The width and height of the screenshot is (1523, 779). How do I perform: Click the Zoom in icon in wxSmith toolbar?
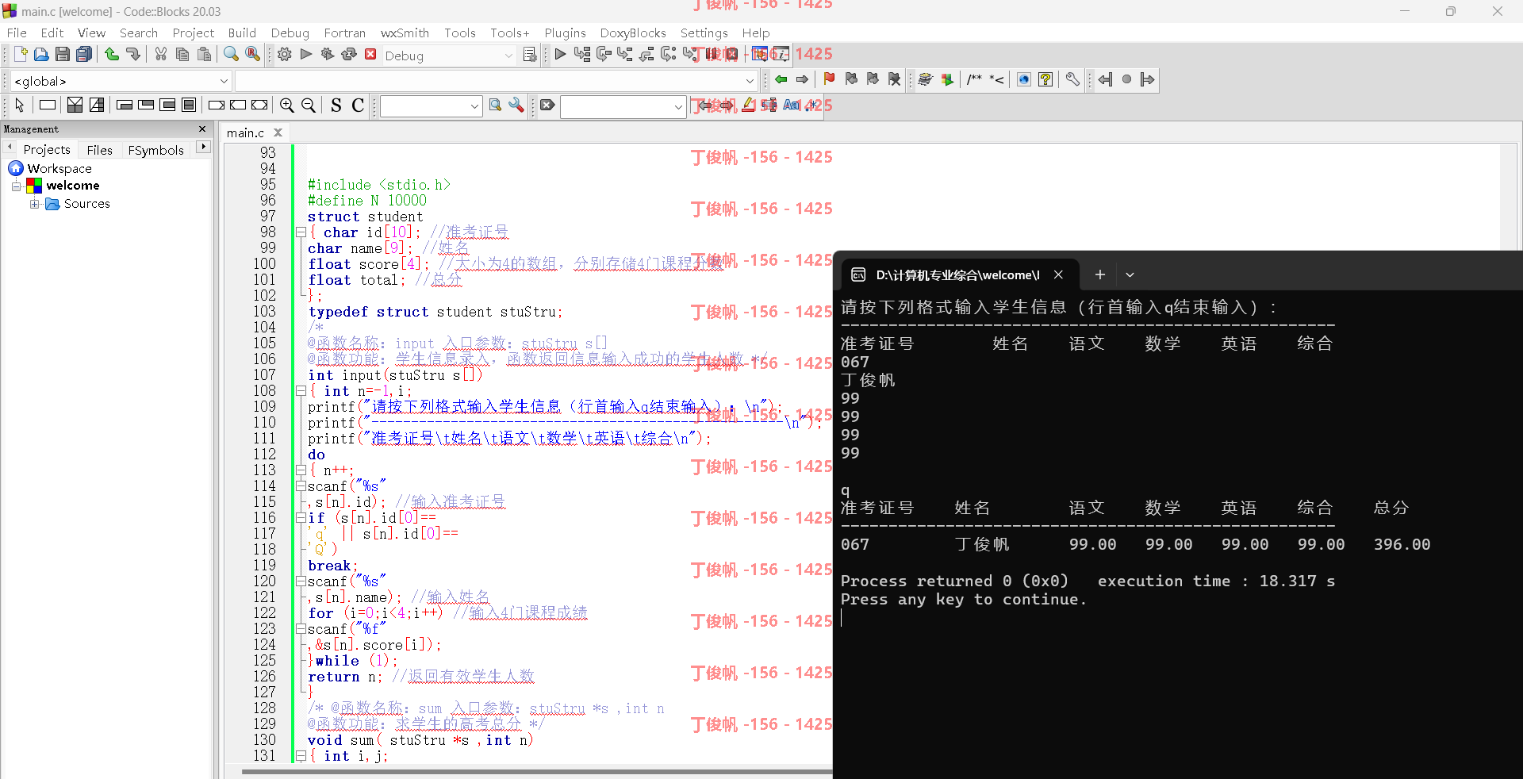tap(287, 106)
